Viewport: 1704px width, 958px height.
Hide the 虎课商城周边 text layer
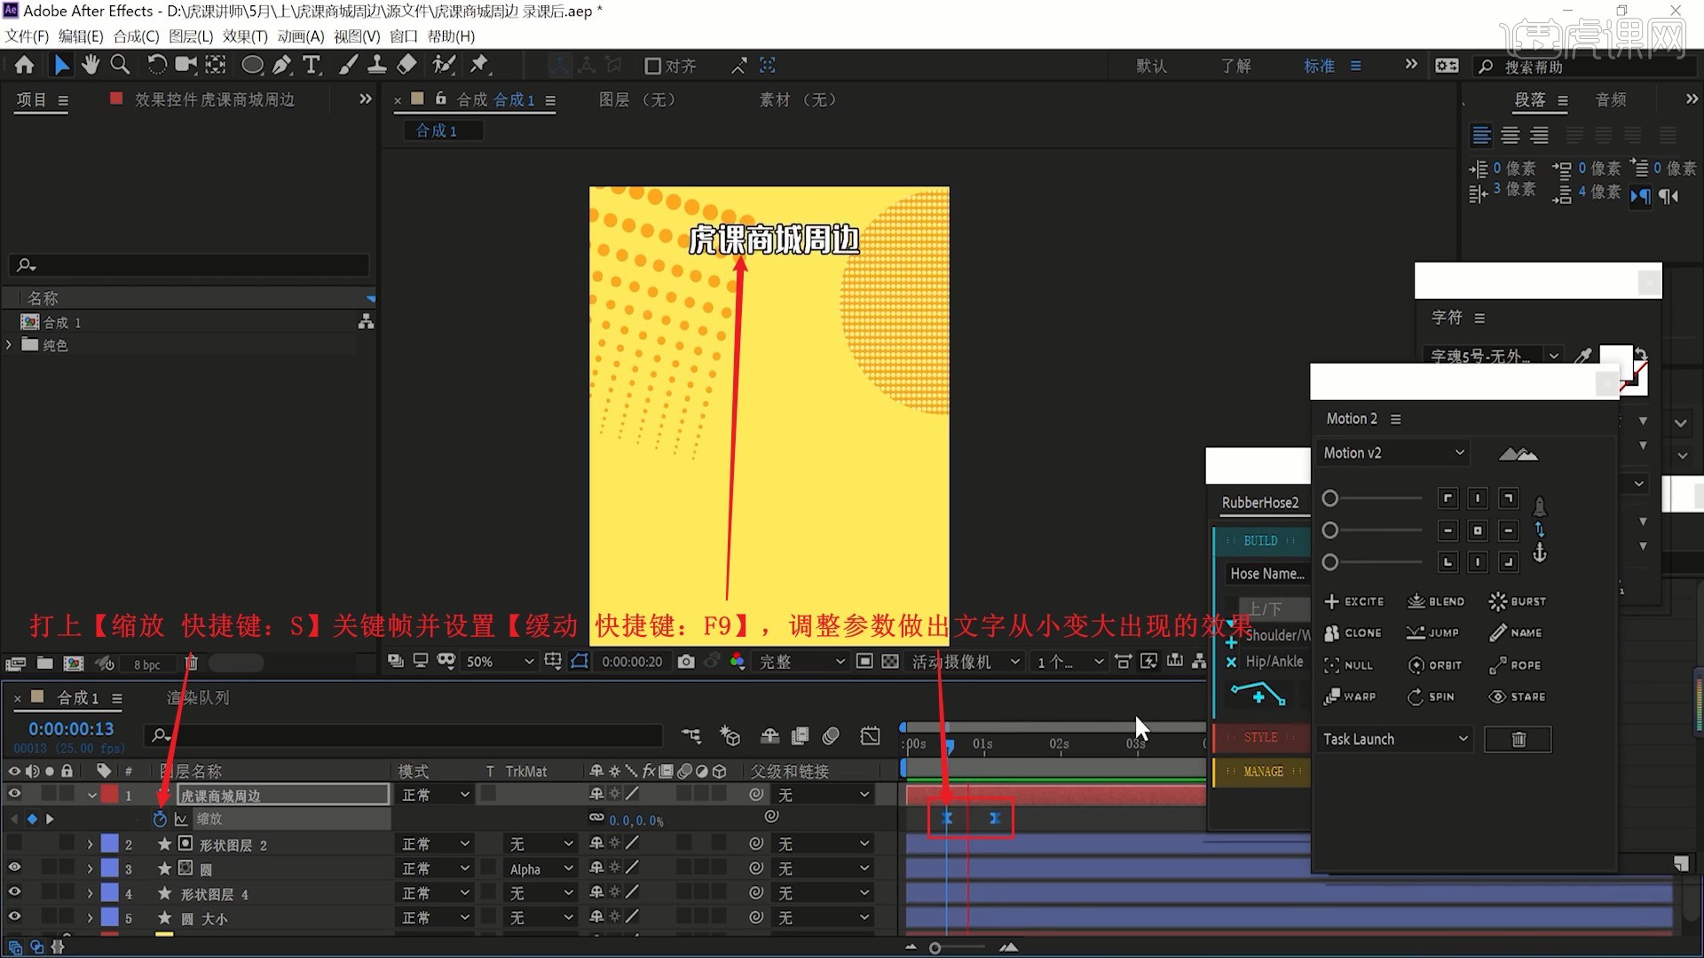[x=14, y=795]
